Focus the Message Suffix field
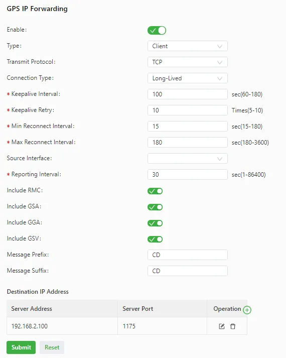 [188, 271]
